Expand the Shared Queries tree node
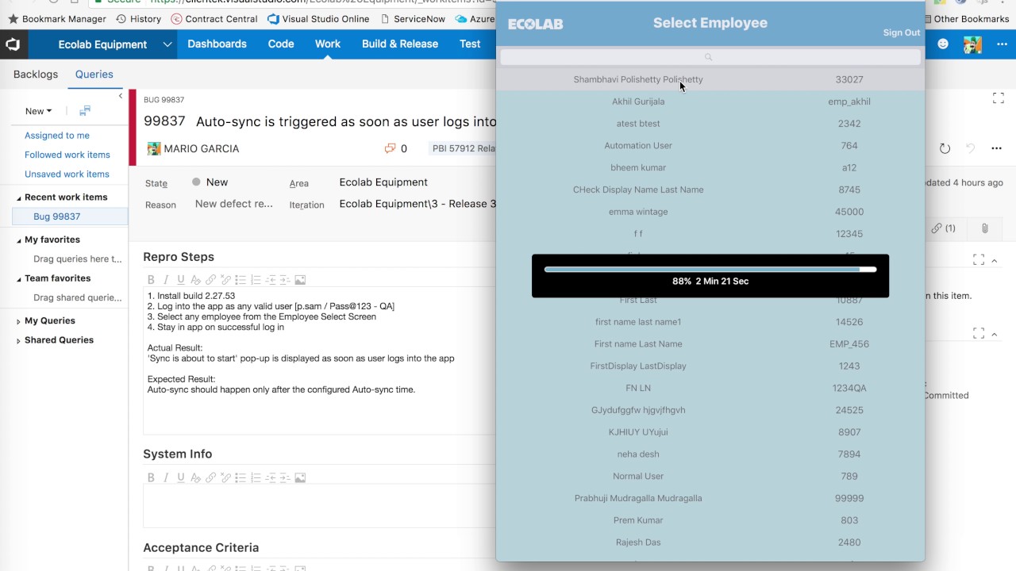 pos(19,341)
